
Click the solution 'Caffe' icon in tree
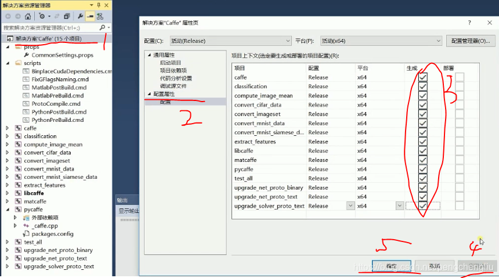pyautogui.click(x=10, y=38)
